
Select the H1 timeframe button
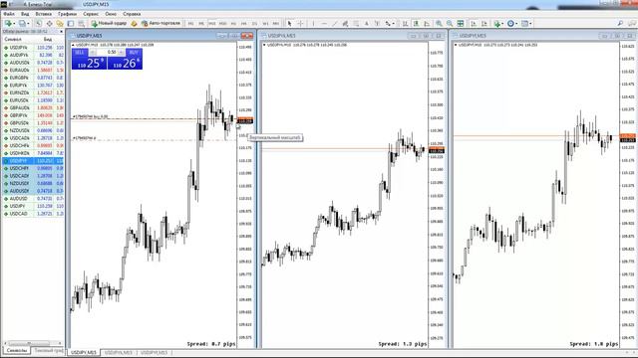[233, 24]
